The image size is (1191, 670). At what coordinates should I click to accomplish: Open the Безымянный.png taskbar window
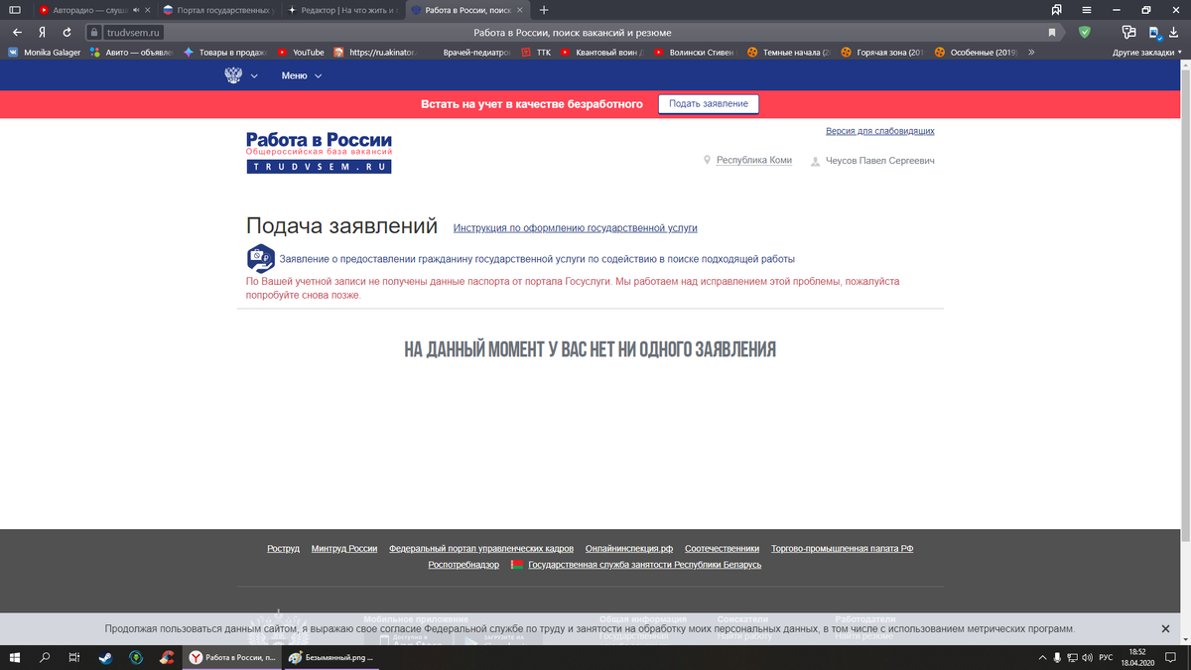(x=331, y=657)
